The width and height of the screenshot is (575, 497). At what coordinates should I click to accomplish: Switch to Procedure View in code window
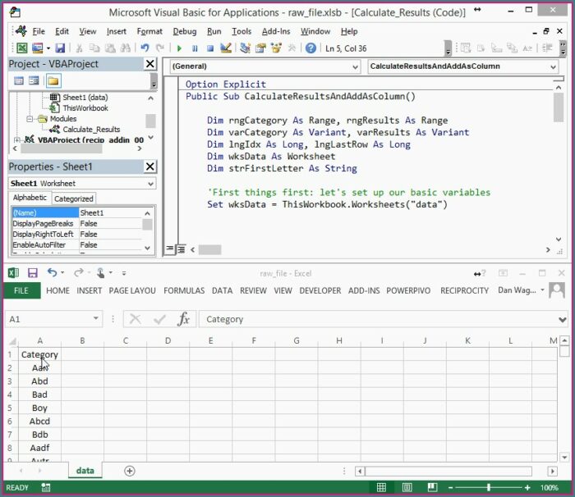pyautogui.click(x=169, y=249)
